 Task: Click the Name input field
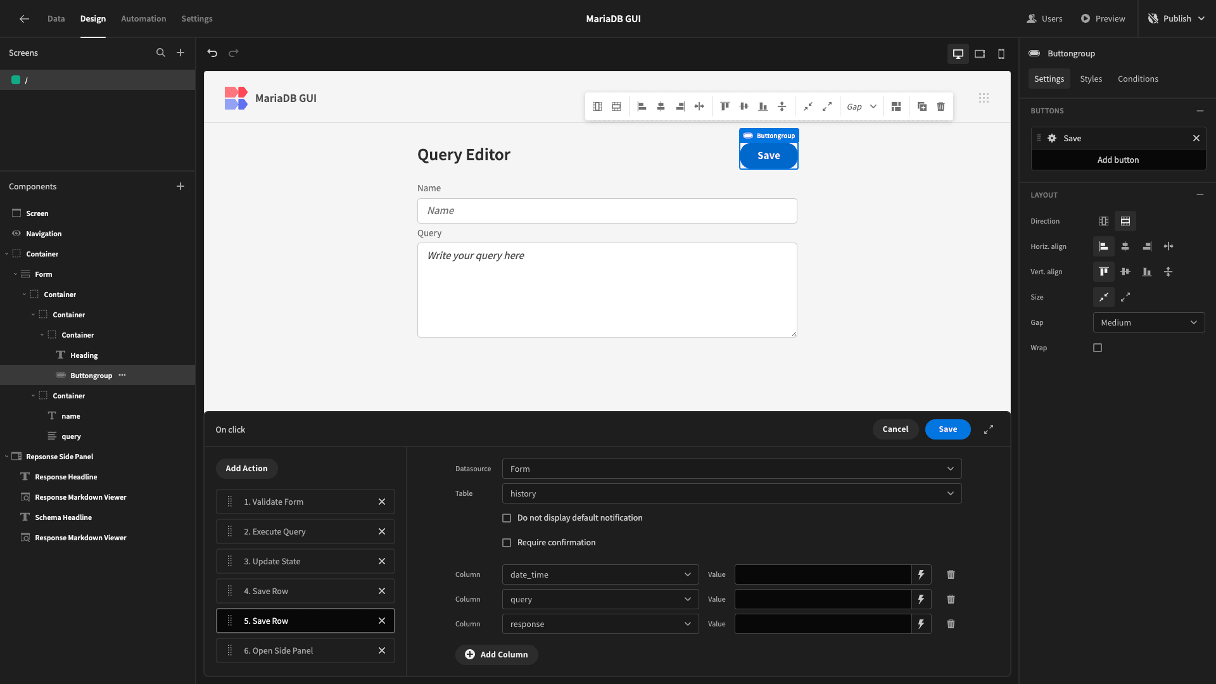(607, 211)
